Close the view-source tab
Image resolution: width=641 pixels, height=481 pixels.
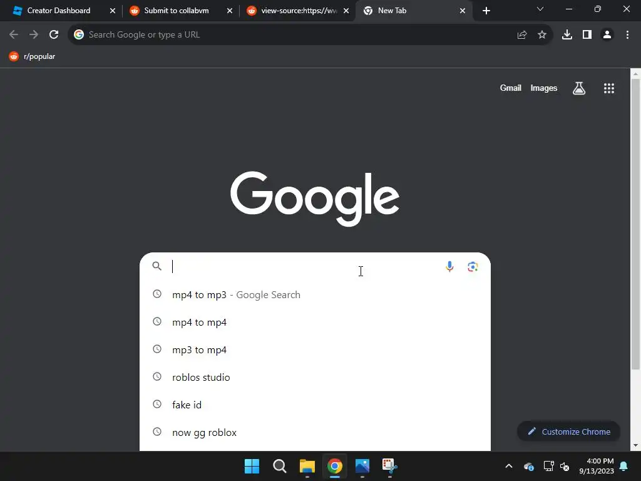click(x=346, y=11)
